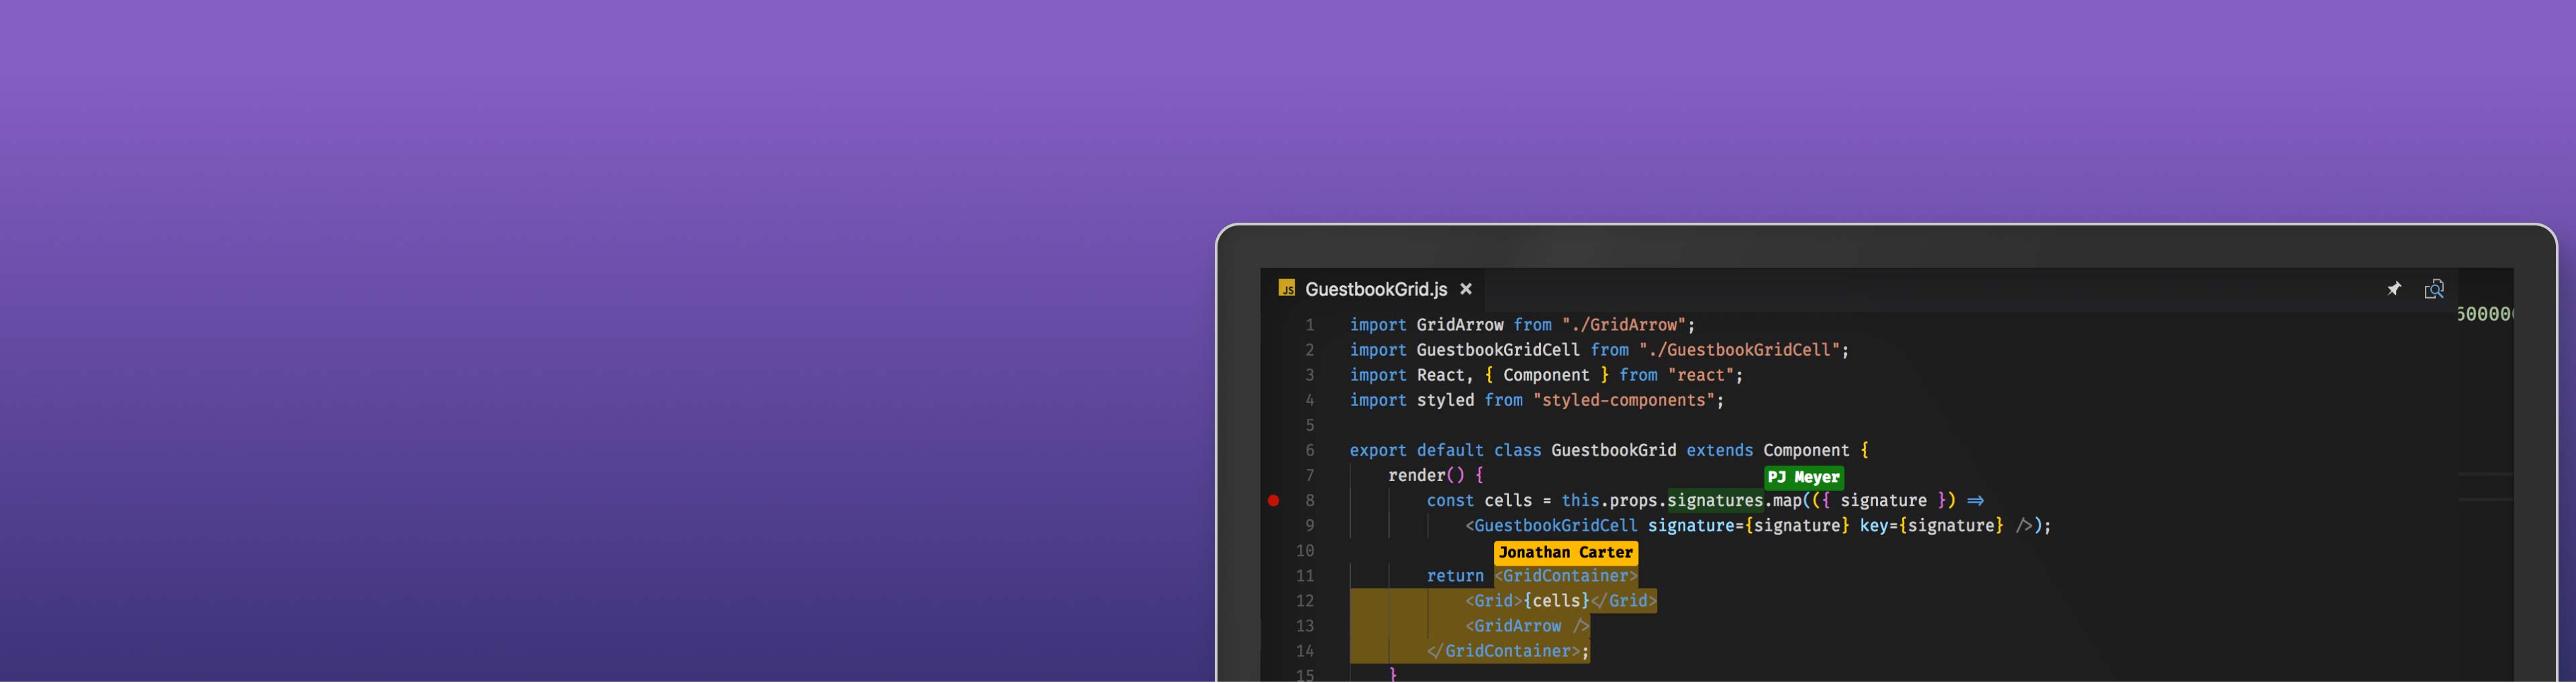Toggle the breakpoint on line 8
2576x683 pixels.
click(1273, 501)
